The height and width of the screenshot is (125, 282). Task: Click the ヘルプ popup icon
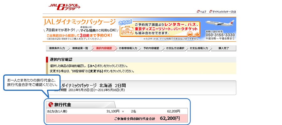tap(198, 12)
